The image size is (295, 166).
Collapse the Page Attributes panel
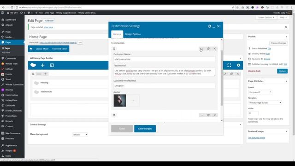click(286, 81)
